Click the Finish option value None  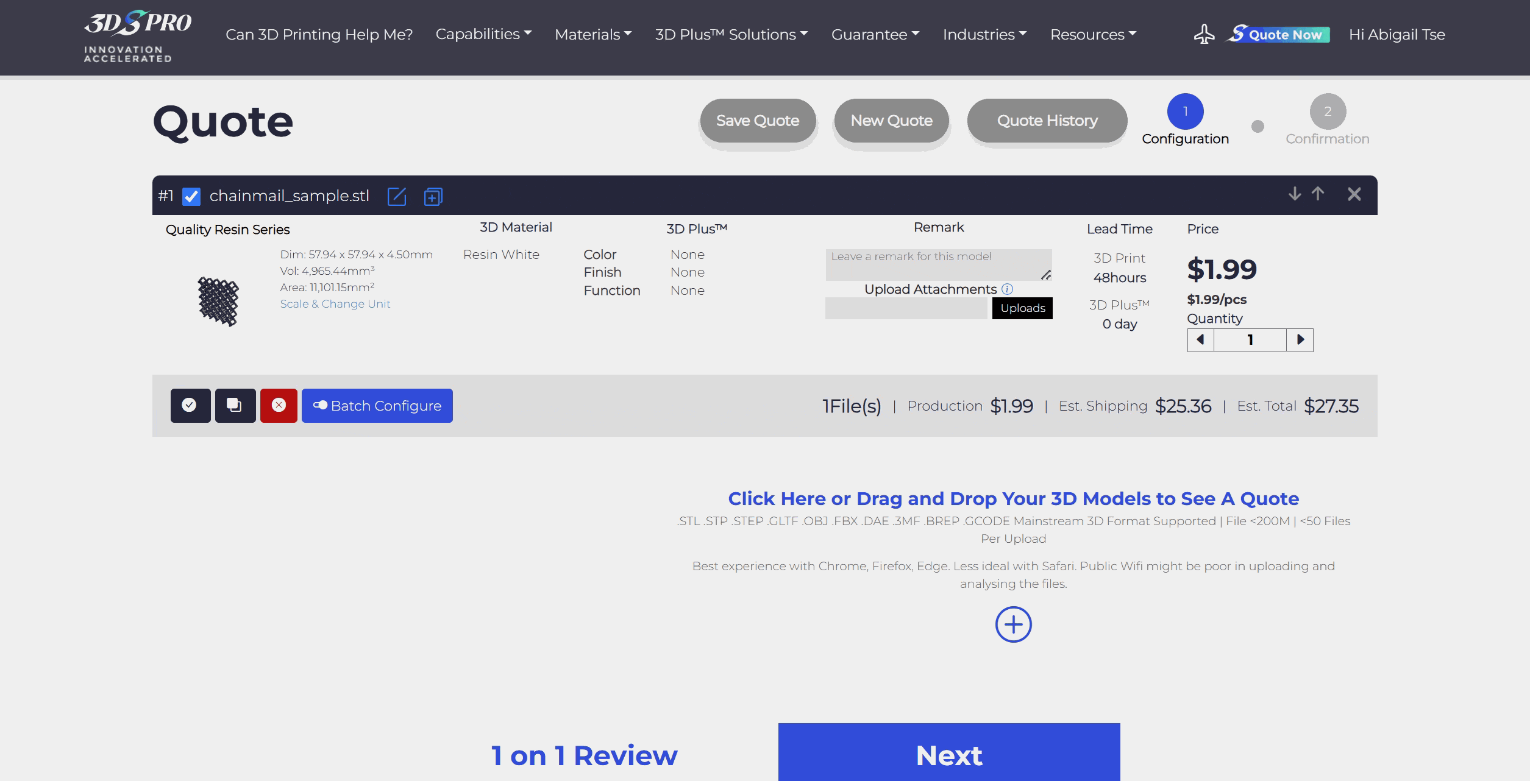pyautogui.click(x=688, y=272)
